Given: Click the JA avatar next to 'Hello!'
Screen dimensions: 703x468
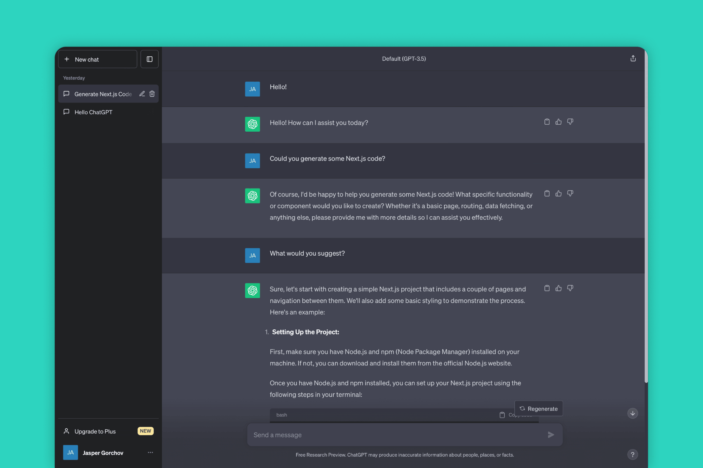Looking at the screenshot, I should [252, 89].
